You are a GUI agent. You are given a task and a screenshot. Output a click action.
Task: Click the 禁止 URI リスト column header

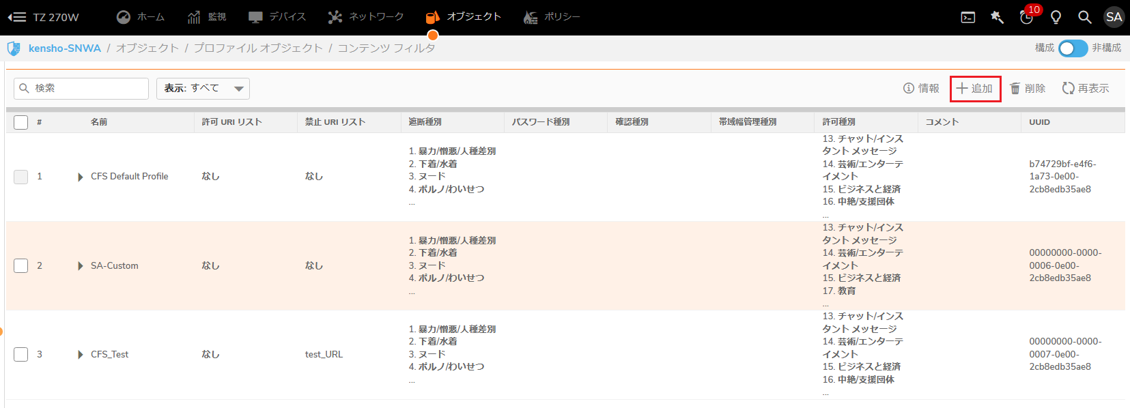(x=335, y=122)
